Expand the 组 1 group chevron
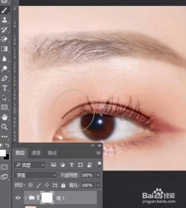 (26, 198)
